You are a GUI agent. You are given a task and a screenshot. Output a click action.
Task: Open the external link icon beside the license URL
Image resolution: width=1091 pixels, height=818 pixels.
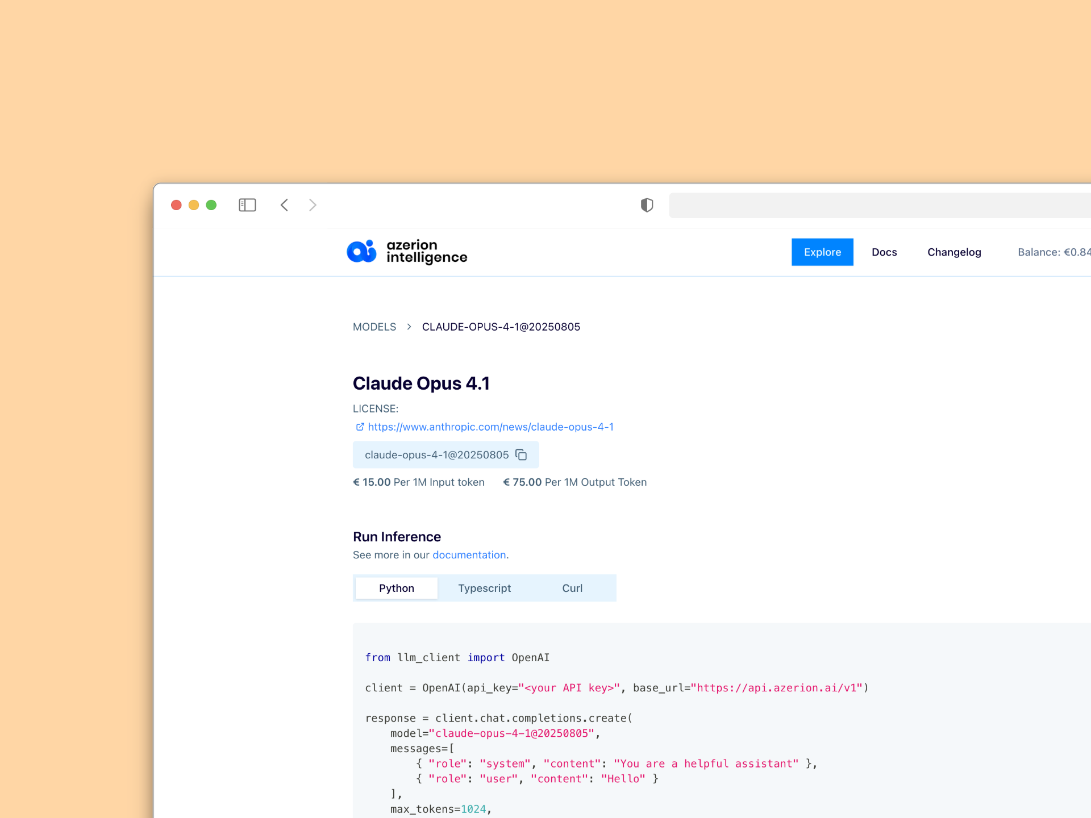[360, 427]
